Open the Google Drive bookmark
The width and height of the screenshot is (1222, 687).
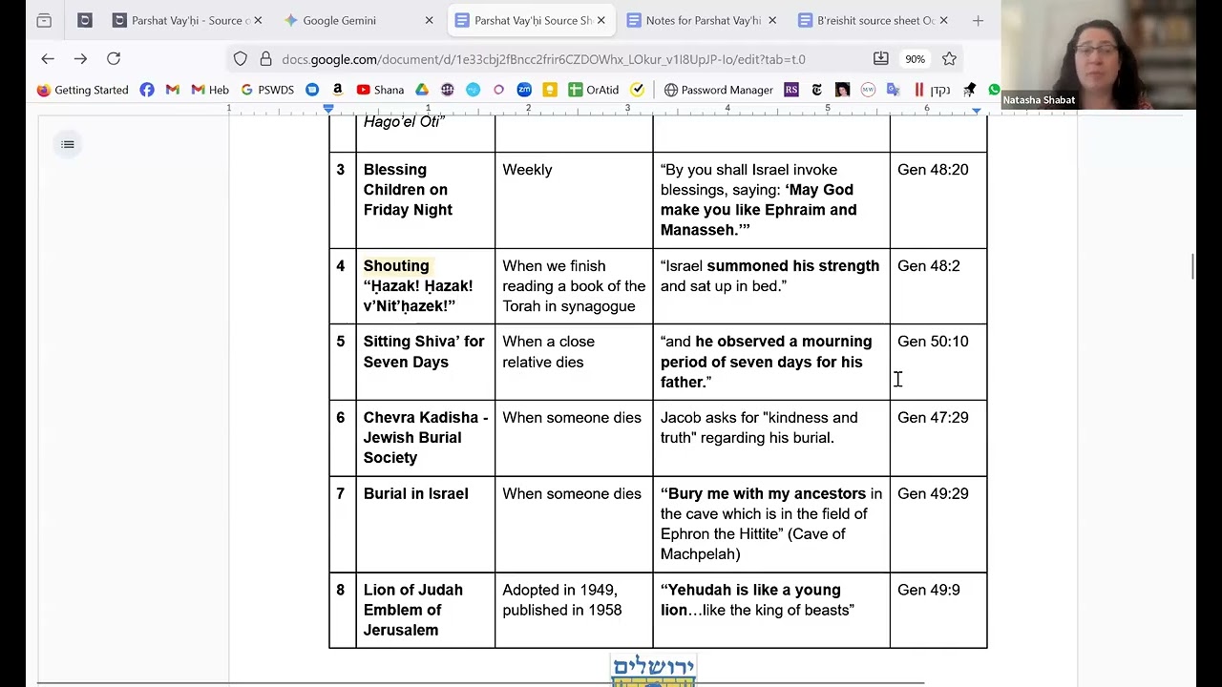pyautogui.click(x=422, y=90)
